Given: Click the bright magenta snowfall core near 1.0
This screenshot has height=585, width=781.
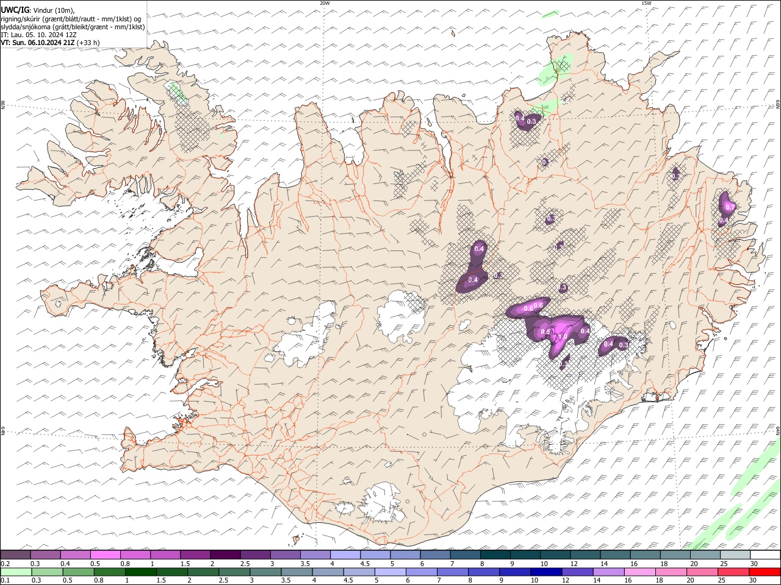Looking at the screenshot, I should click(563, 335).
